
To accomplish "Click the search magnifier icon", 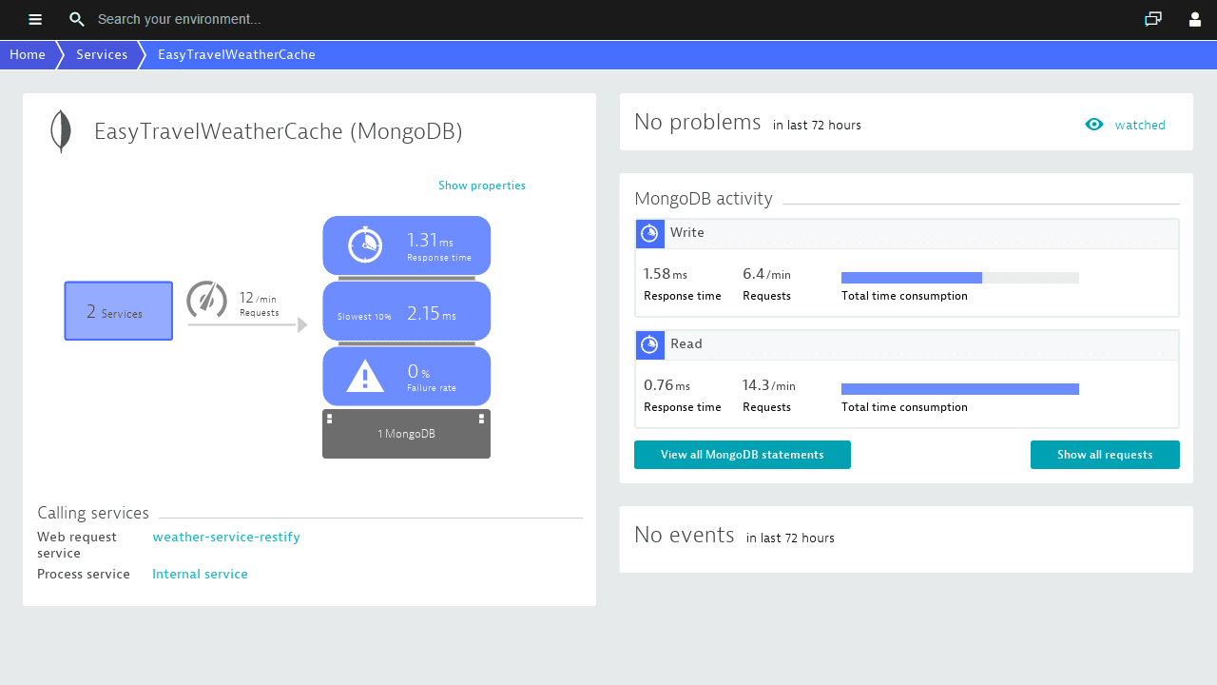I will pos(77,19).
